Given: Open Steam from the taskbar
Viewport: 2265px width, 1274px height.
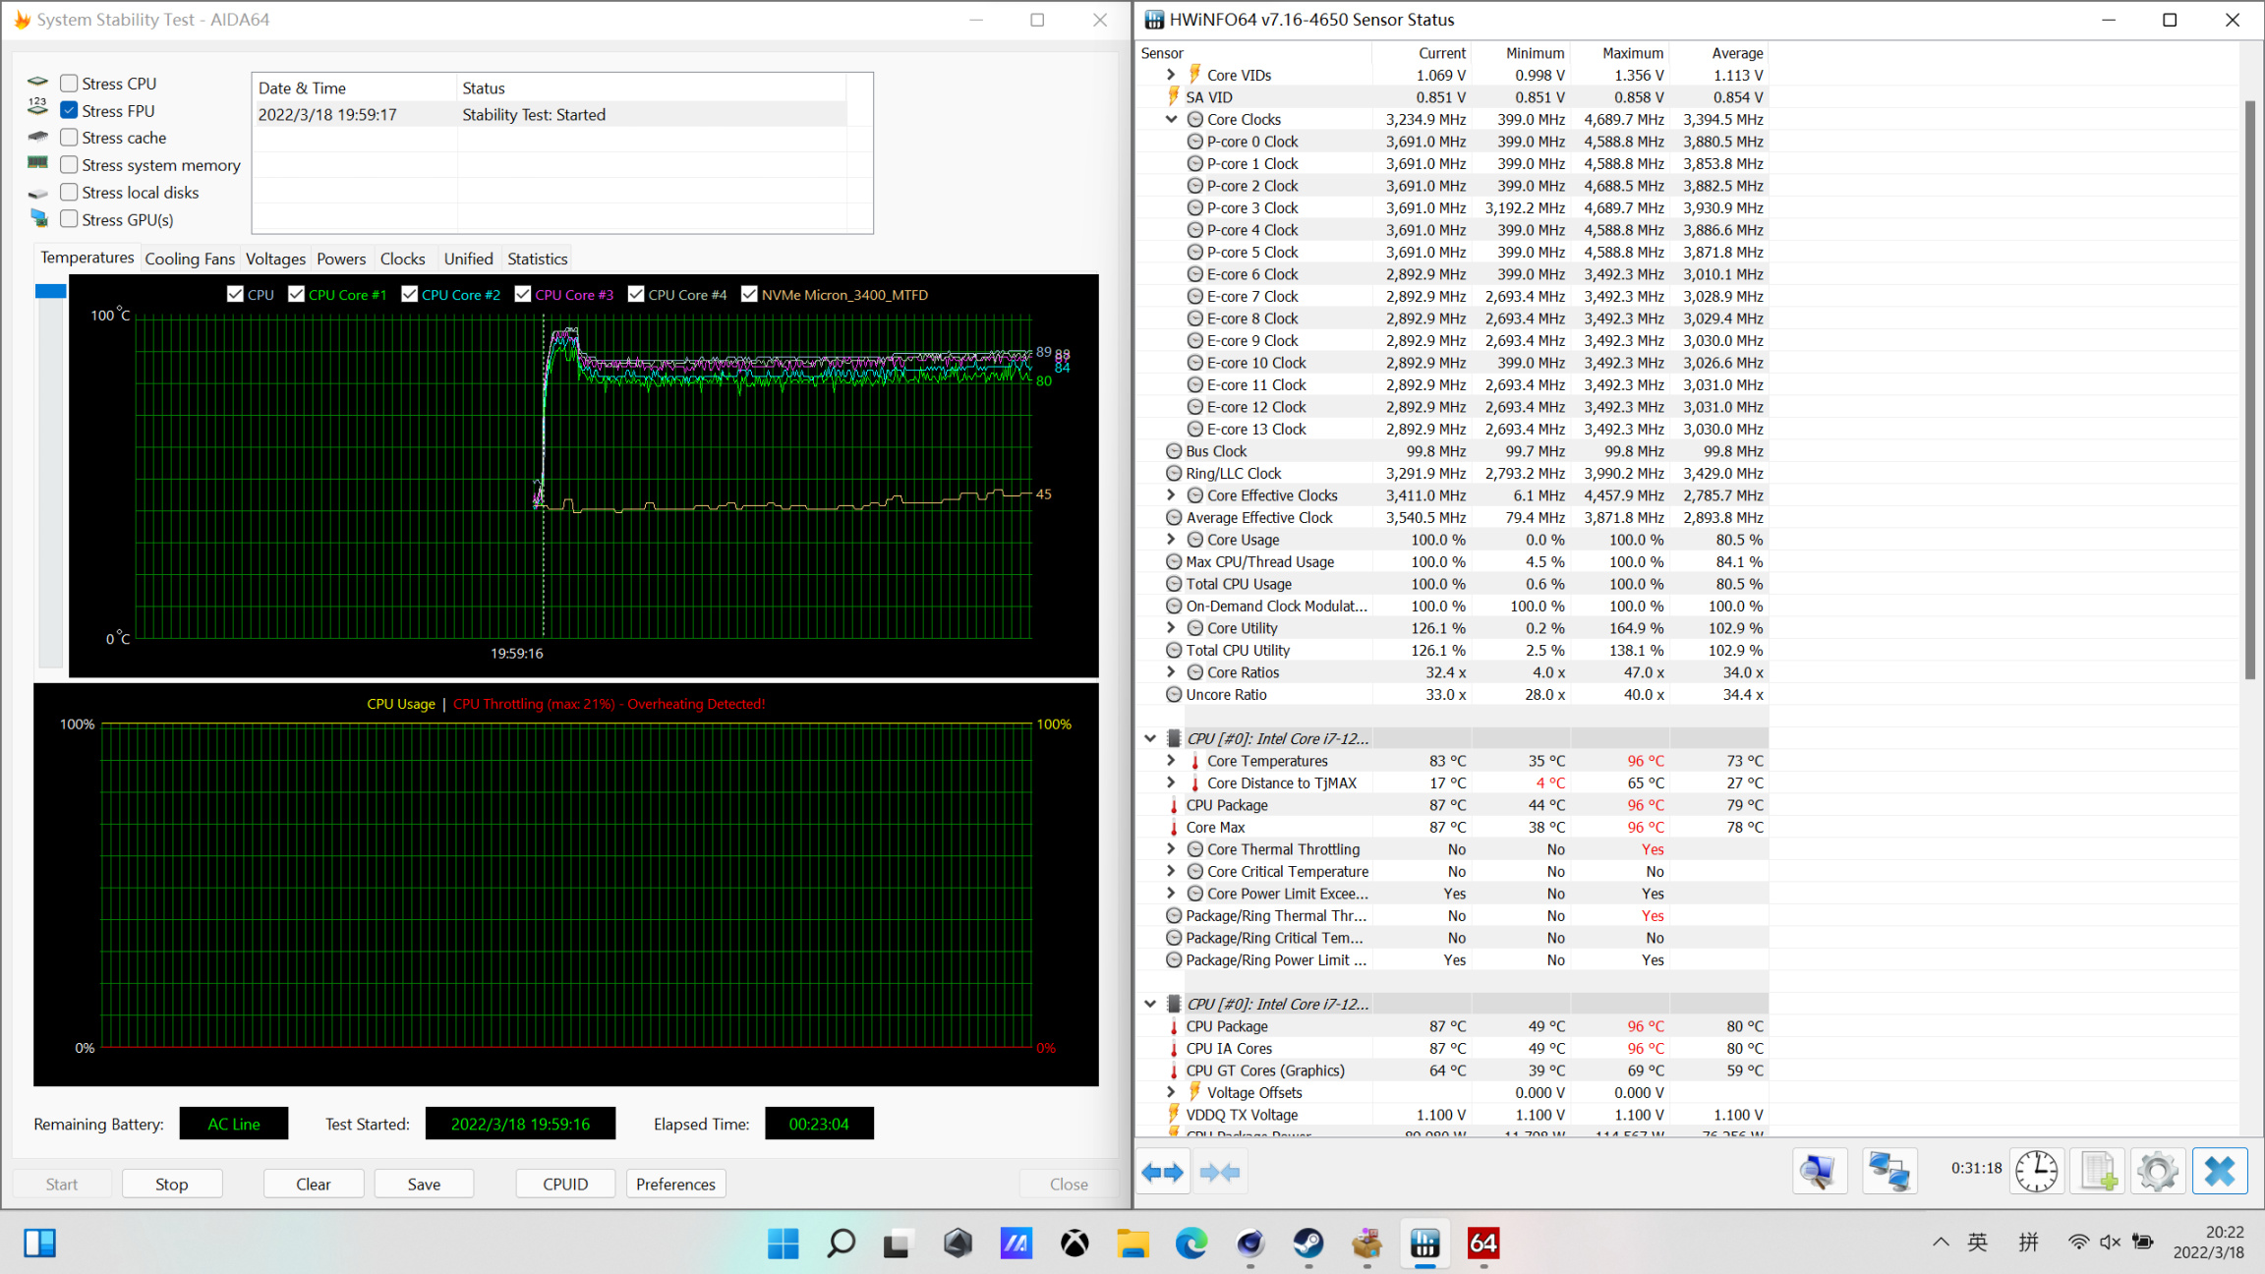Looking at the screenshot, I should (1307, 1244).
